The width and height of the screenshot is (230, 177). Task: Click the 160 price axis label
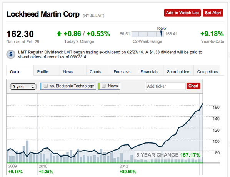(216, 108)
